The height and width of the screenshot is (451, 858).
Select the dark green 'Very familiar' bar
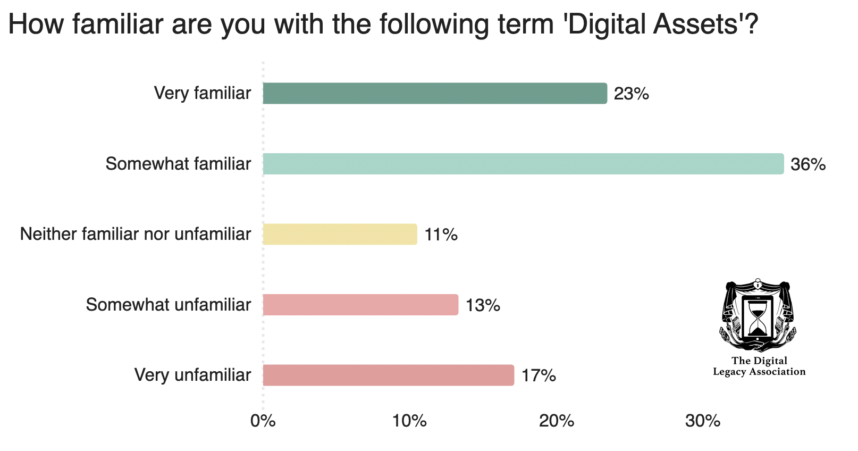pyautogui.click(x=435, y=94)
